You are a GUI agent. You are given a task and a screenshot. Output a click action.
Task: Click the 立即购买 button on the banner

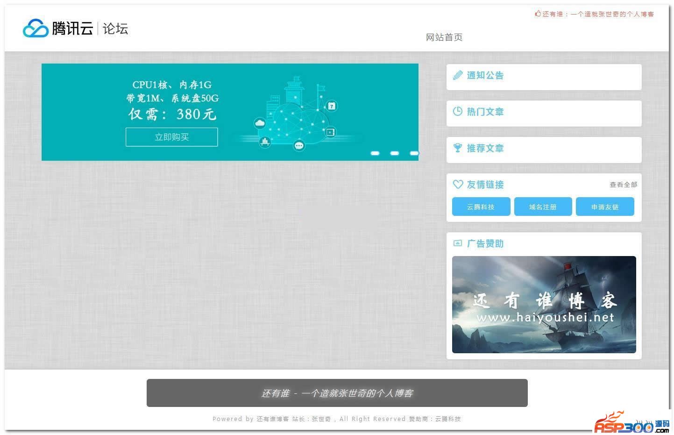pos(172,137)
